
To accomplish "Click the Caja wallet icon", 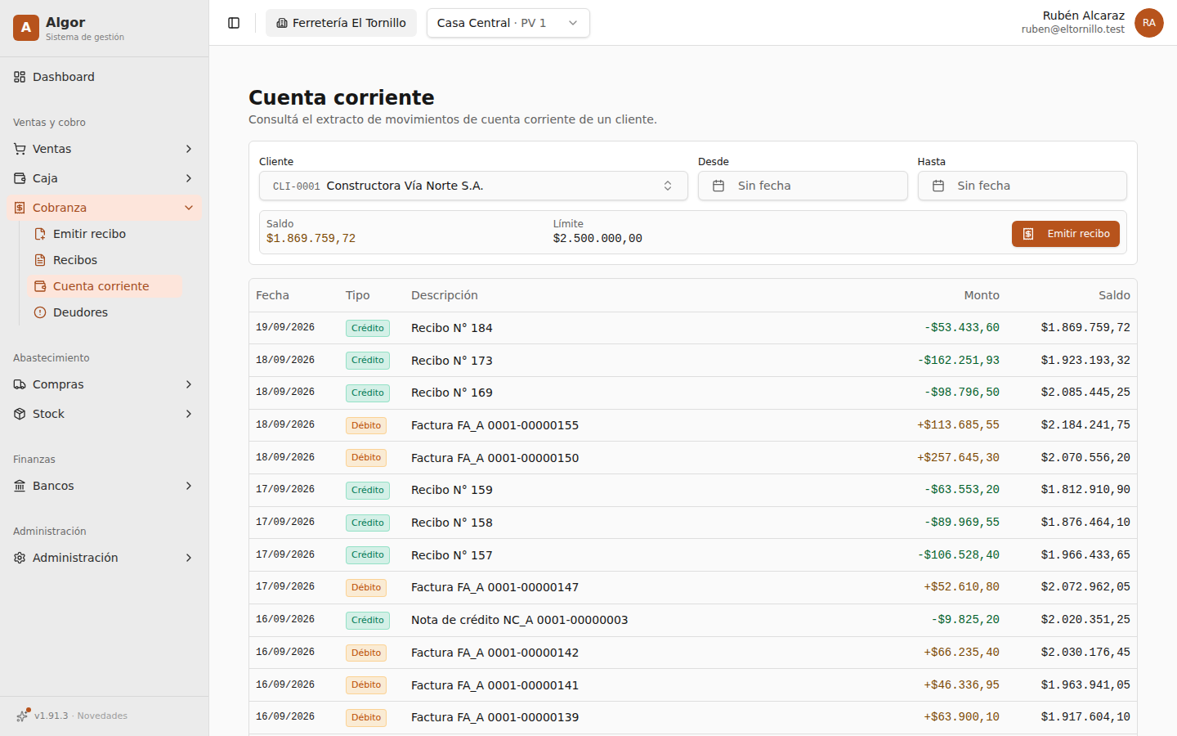I will pyautogui.click(x=20, y=178).
